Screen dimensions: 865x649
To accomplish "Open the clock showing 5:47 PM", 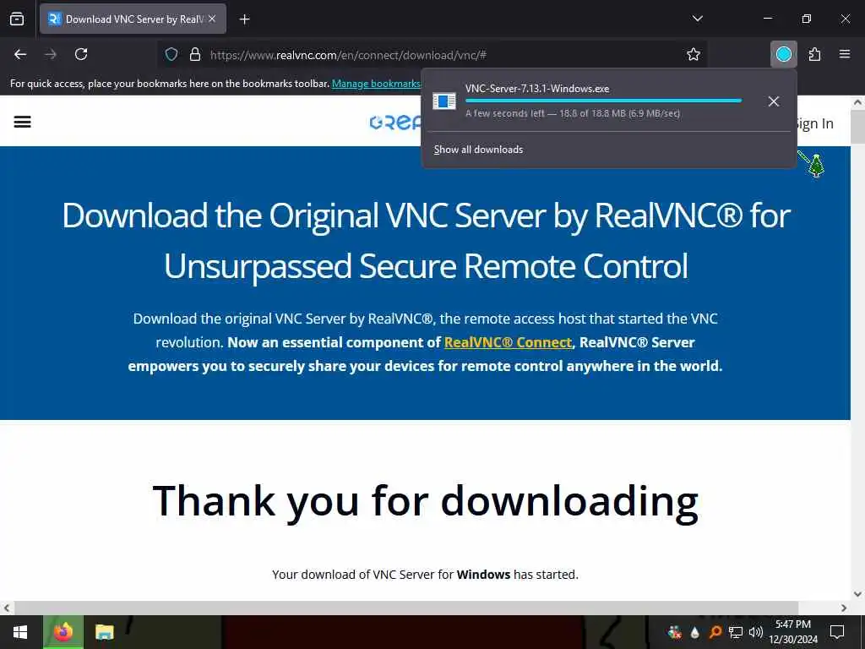I will pyautogui.click(x=793, y=632).
